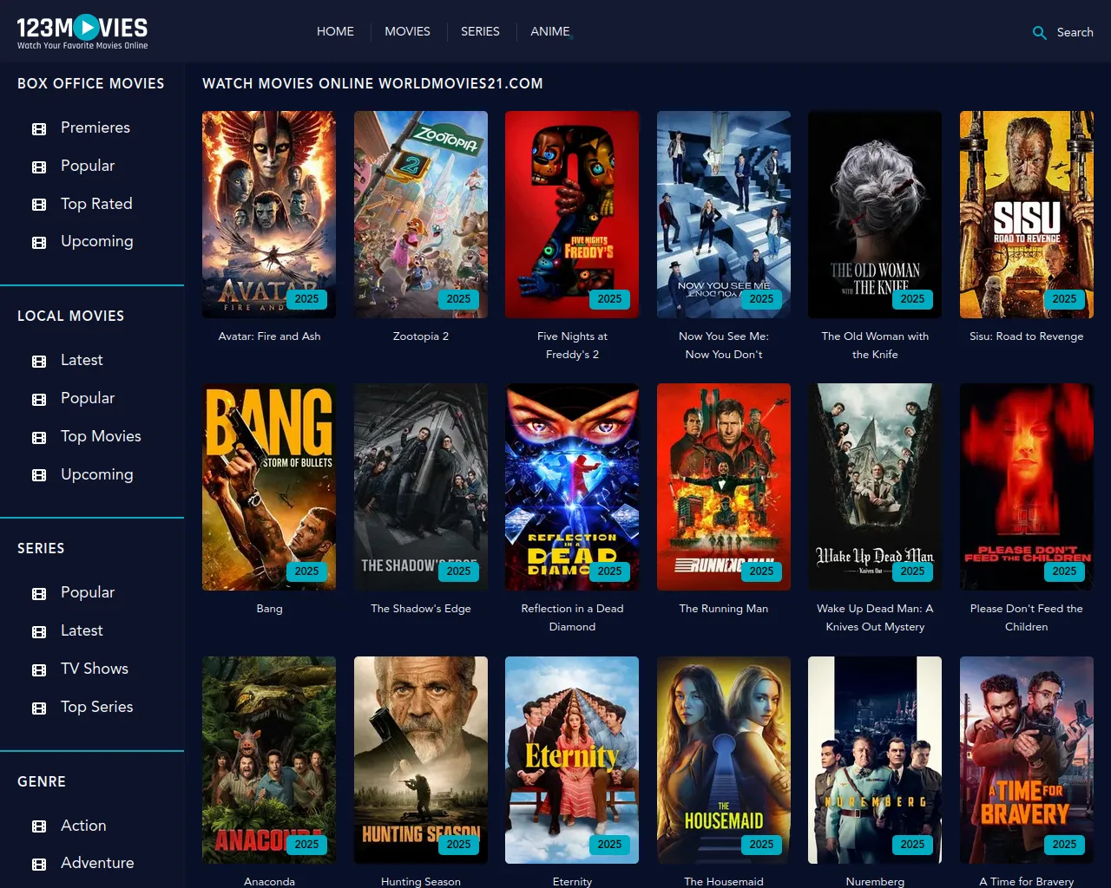This screenshot has width=1111, height=888.
Task: Browse the Action genre
Action: click(83, 826)
